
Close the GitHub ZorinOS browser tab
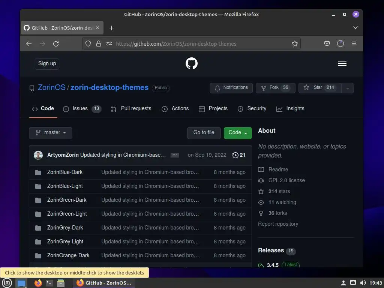(97, 28)
